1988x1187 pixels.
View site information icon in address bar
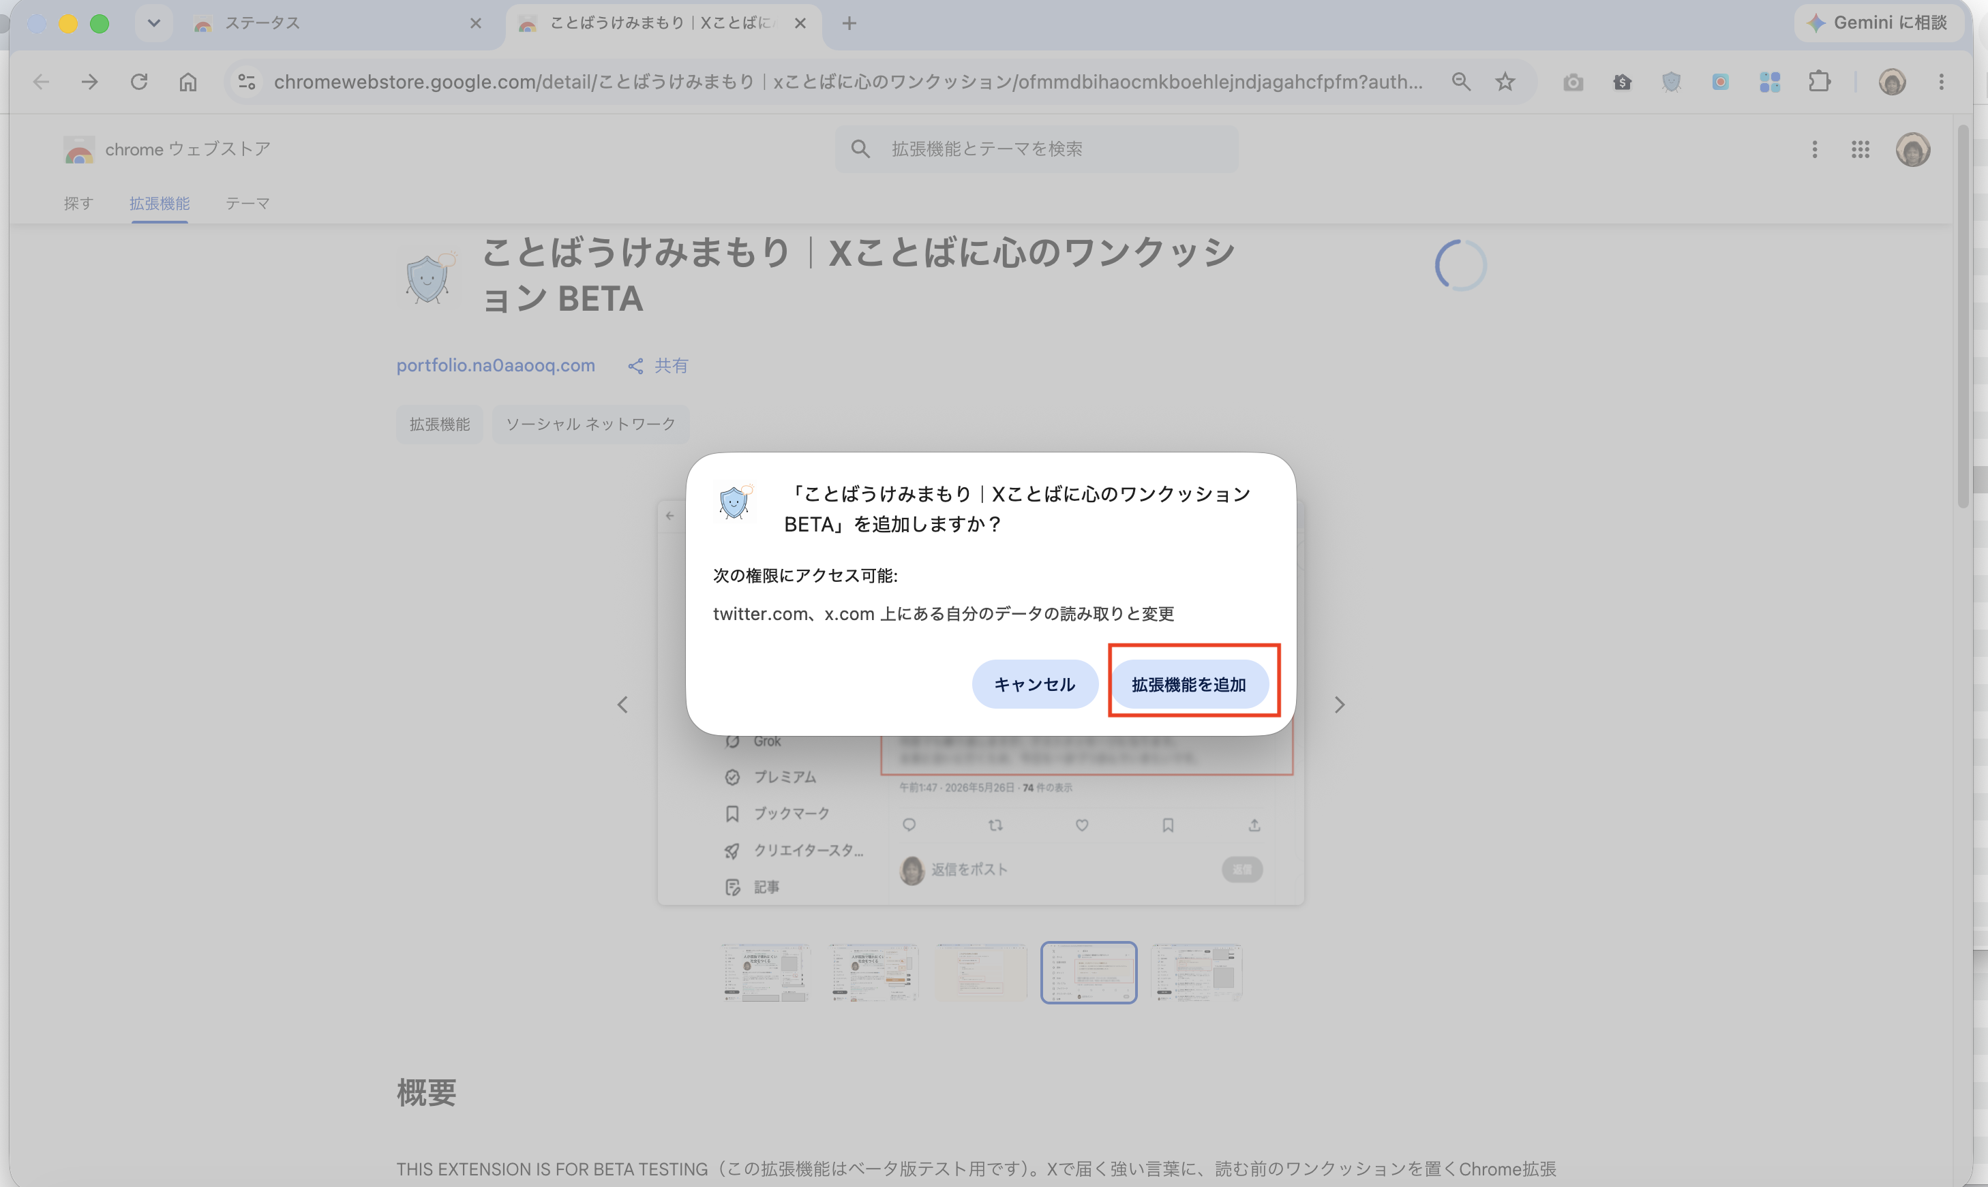pyautogui.click(x=247, y=82)
